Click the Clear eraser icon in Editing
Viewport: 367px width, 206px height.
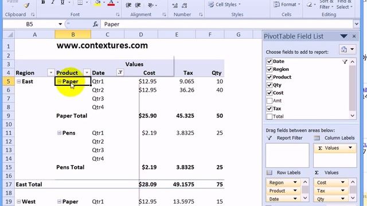click(x=309, y=5)
